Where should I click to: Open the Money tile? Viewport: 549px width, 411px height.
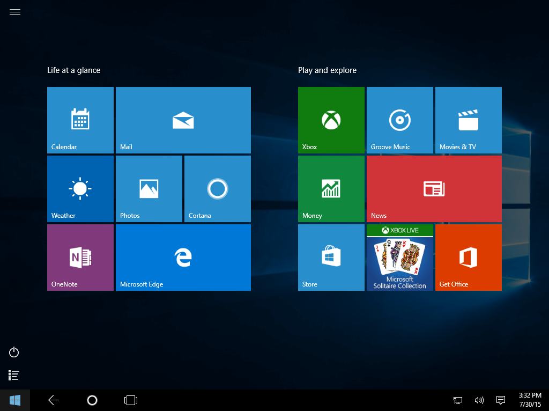click(331, 189)
